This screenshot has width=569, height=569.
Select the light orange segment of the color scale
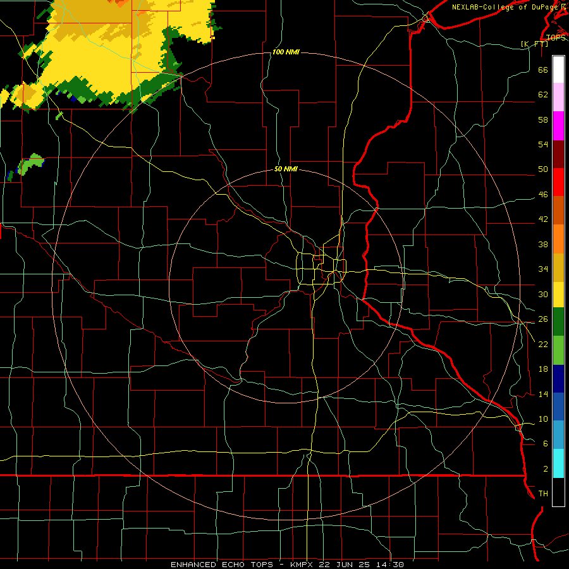pyautogui.click(x=558, y=239)
